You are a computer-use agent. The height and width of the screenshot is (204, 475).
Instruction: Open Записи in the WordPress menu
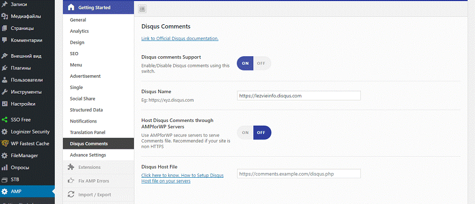(27, 5)
